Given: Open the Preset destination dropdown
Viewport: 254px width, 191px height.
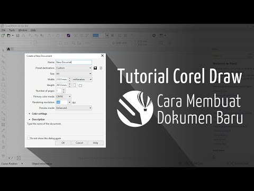Looking at the screenshot, I should click(74, 68).
